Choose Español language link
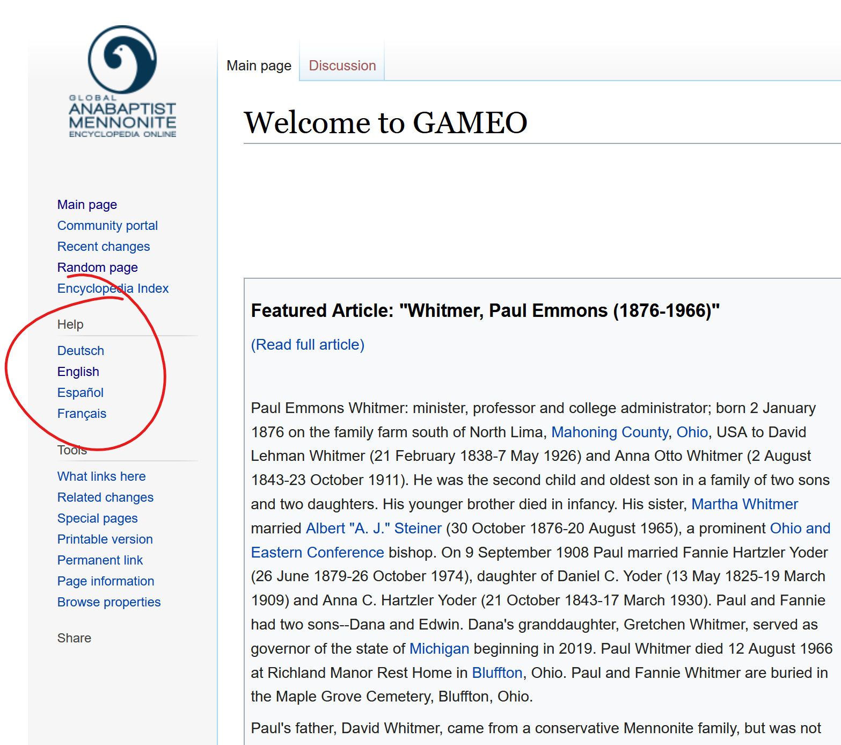 pos(80,393)
